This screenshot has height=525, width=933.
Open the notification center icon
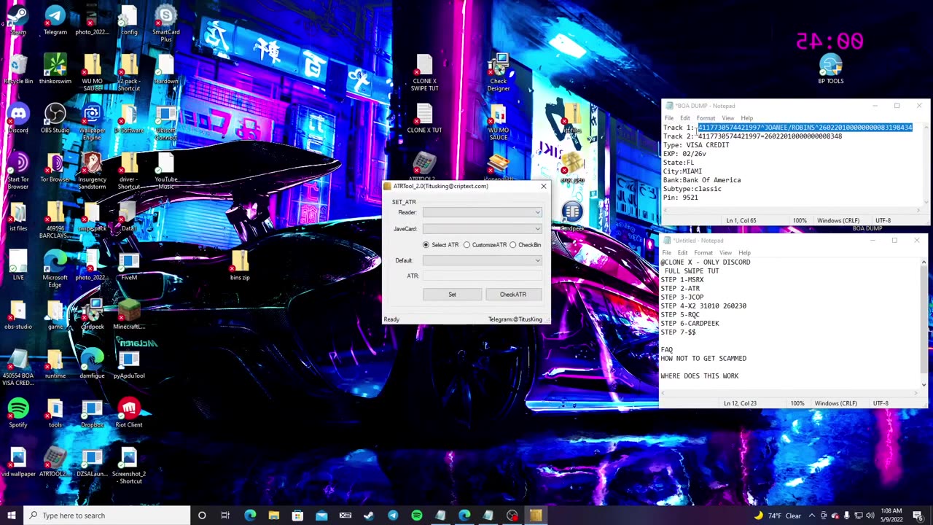click(917, 516)
